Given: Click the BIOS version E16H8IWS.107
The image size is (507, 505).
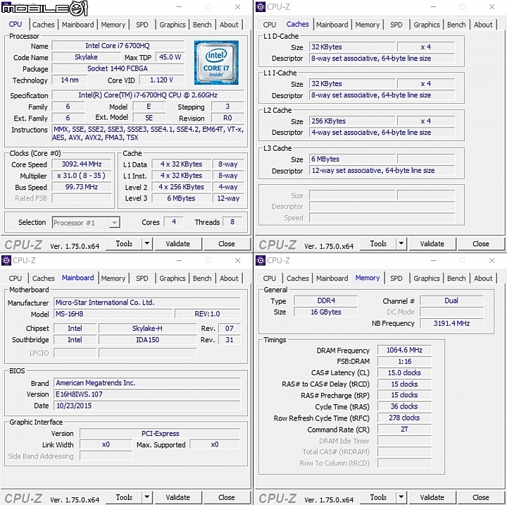Looking at the screenshot, I should [147, 394].
